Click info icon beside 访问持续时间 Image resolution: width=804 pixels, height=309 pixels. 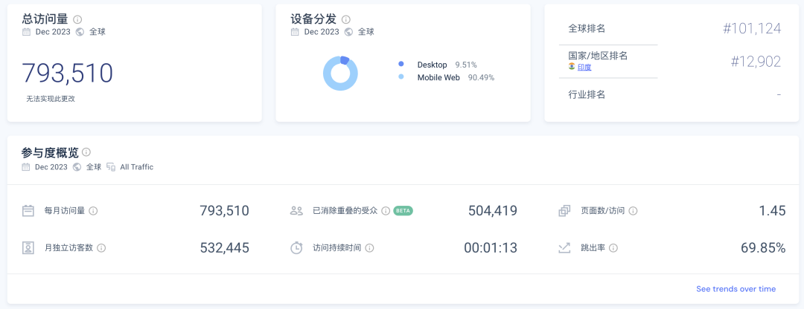pyautogui.click(x=369, y=248)
